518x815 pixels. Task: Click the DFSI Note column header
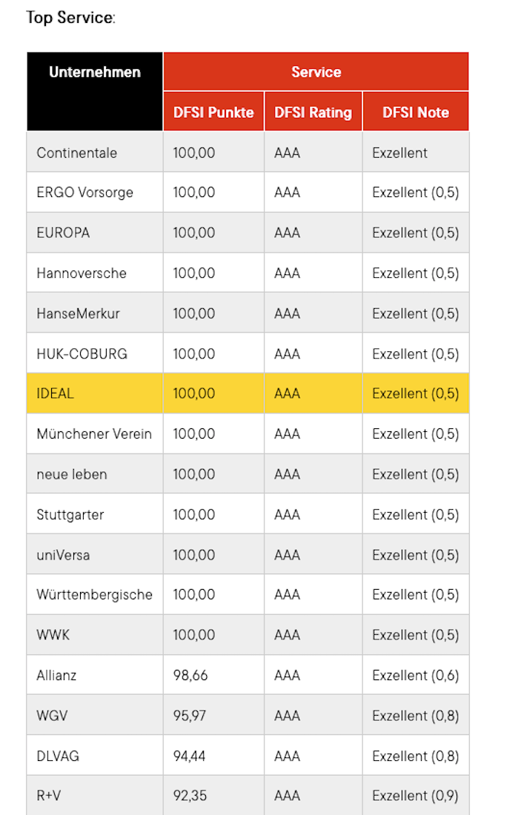coord(415,113)
